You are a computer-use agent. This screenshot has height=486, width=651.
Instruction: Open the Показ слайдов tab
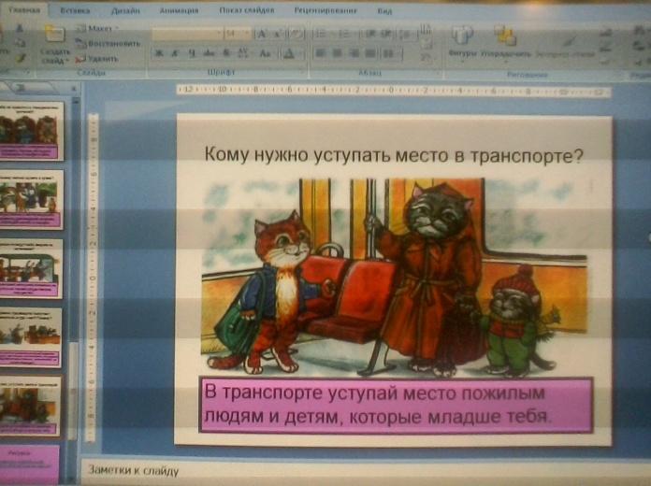(247, 10)
